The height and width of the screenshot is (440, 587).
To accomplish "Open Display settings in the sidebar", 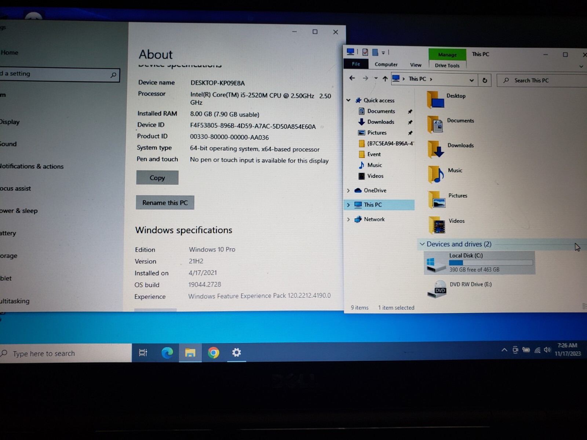I will [x=10, y=122].
